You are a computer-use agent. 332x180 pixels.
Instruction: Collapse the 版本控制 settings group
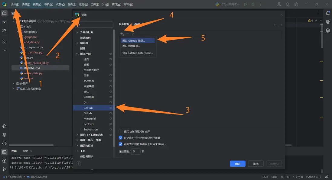[77, 54]
